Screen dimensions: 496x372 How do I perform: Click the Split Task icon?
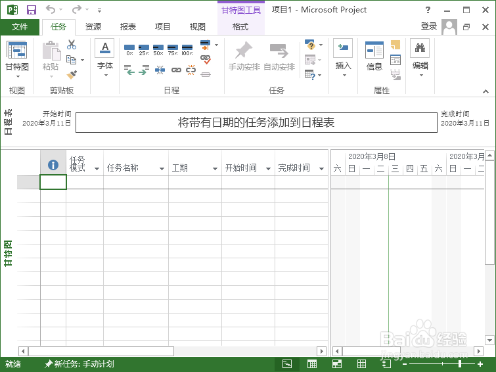[160, 70]
